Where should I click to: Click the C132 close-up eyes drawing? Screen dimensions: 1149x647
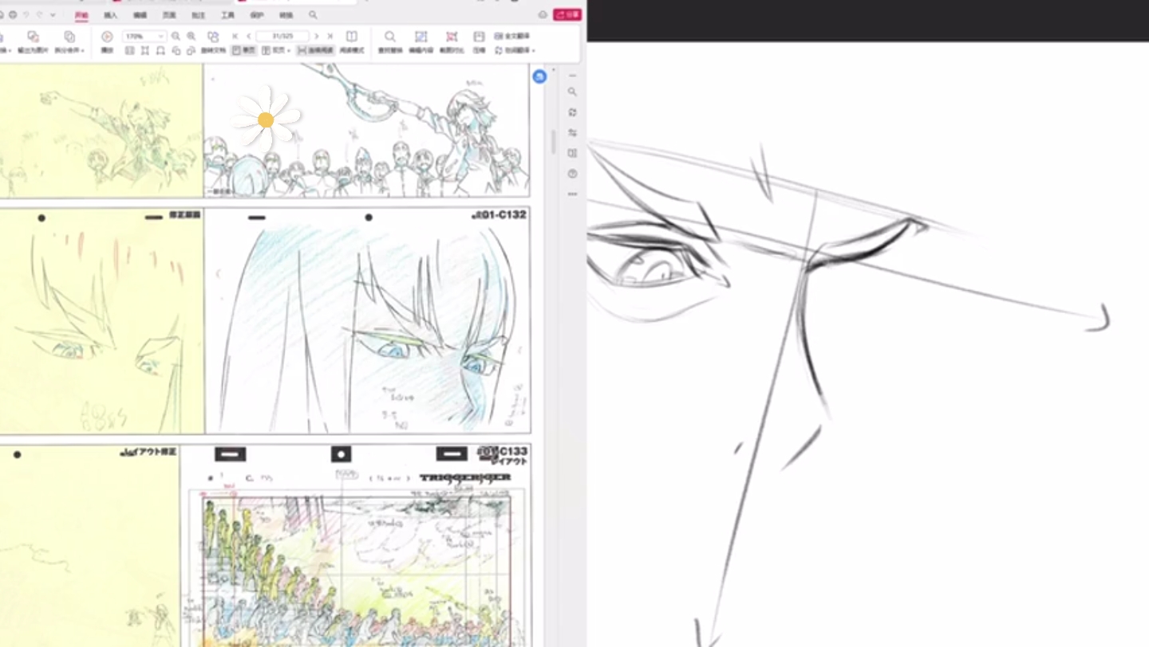tap(367, 321)
